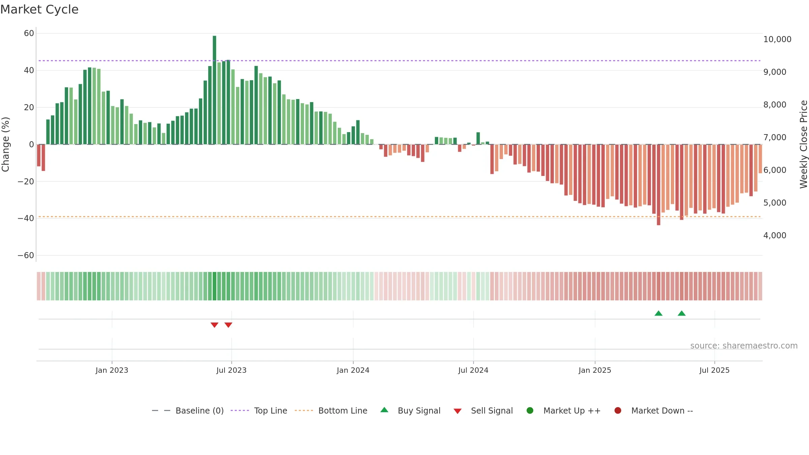Screen dimensions: 809x455
Task: Select the second green buy signal triangle
Action: click(x=682, y=313)
